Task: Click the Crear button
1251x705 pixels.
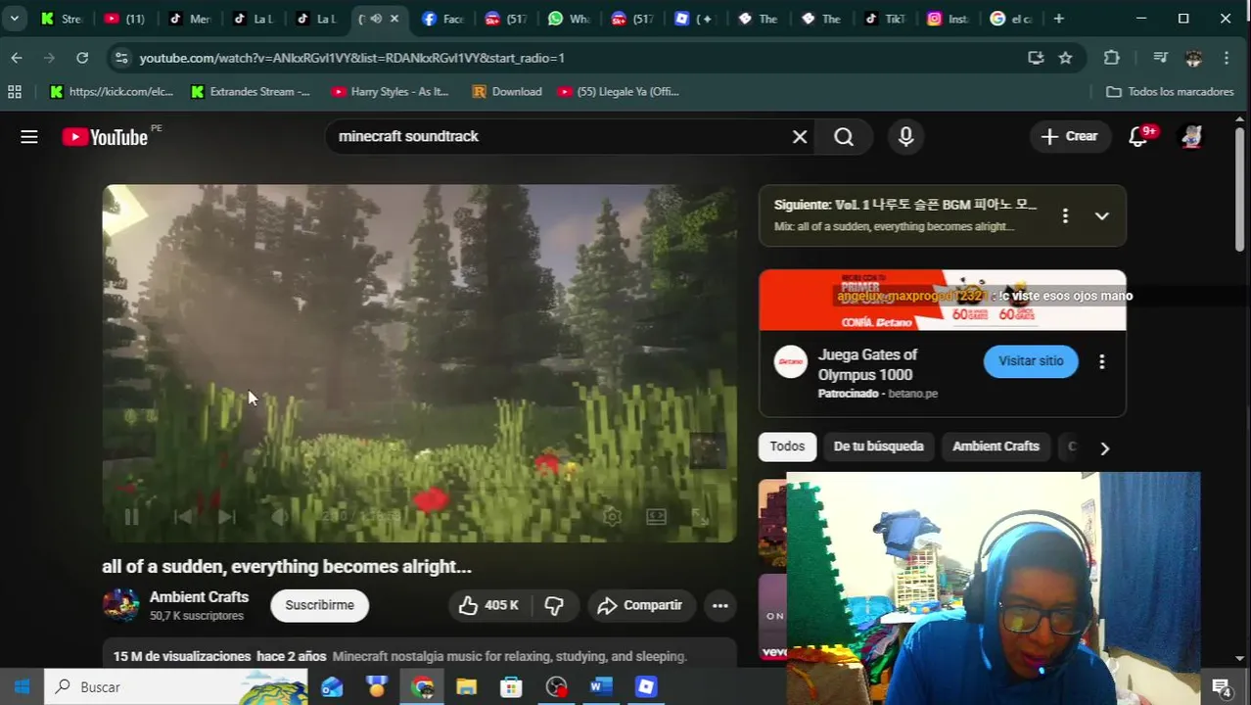Action: click(1069, 136)
